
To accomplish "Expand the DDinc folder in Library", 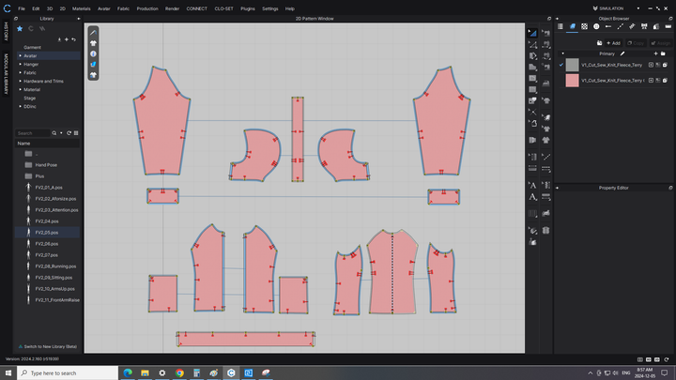I will coord(21,106).
